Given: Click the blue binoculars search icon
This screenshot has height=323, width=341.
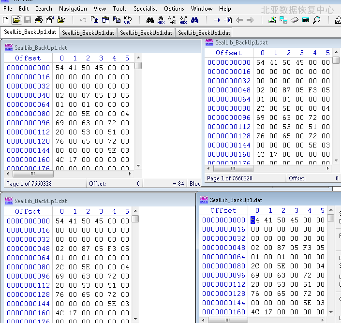Looking at the screenshot, I should tap(194, 20).
